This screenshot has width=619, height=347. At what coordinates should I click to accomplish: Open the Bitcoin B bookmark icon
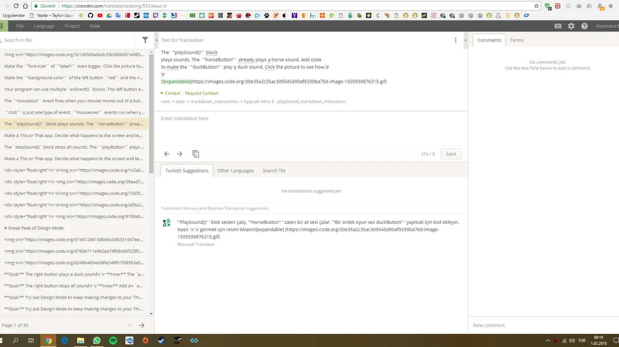coord(508,15)
